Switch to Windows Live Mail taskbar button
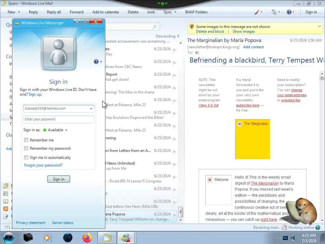 click(x=107, y=238)
